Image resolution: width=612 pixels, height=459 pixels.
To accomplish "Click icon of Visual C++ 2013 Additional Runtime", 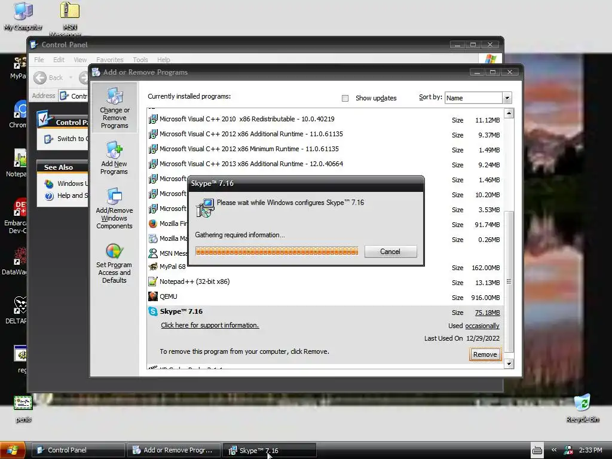I will click(x=153, y=164).
